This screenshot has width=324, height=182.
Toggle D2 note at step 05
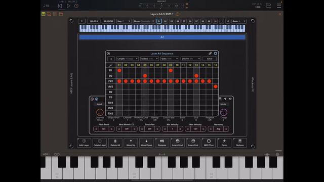(x=145, y=76)
